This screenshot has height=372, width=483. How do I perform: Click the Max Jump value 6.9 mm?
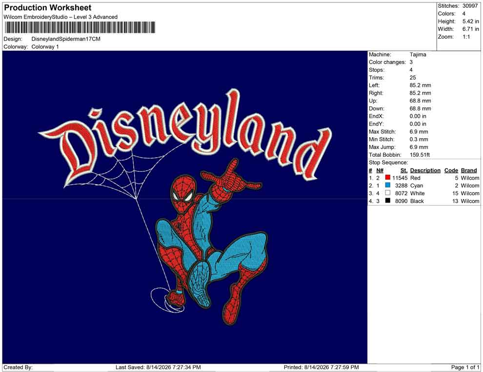[419, 147]
